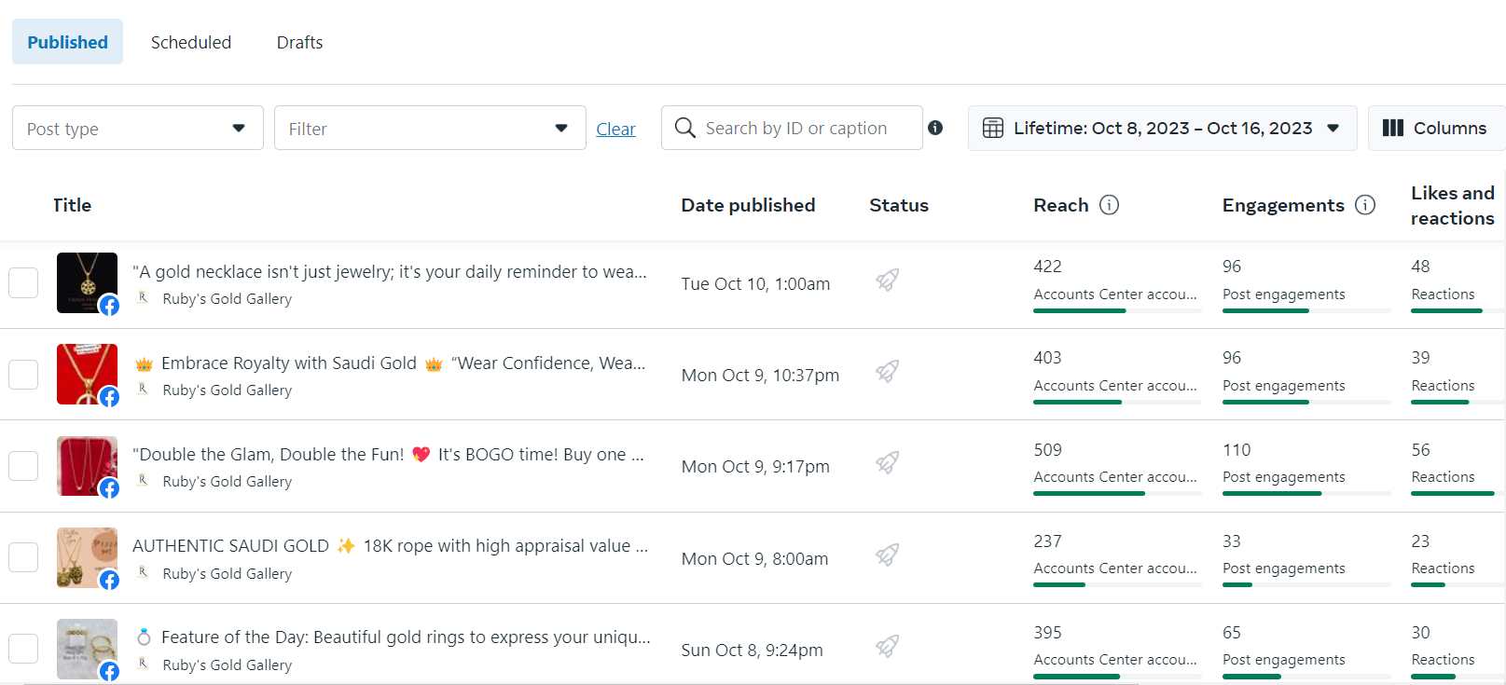1506x685 pixels.
Task: Click boost rocket icon for Oct 10 post
Action: pos(887,280)
